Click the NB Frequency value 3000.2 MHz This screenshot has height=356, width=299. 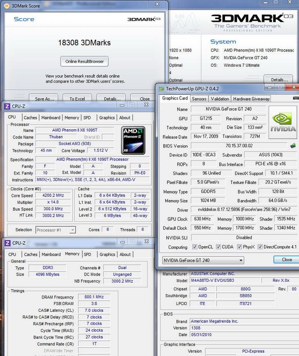click(122, 281)
